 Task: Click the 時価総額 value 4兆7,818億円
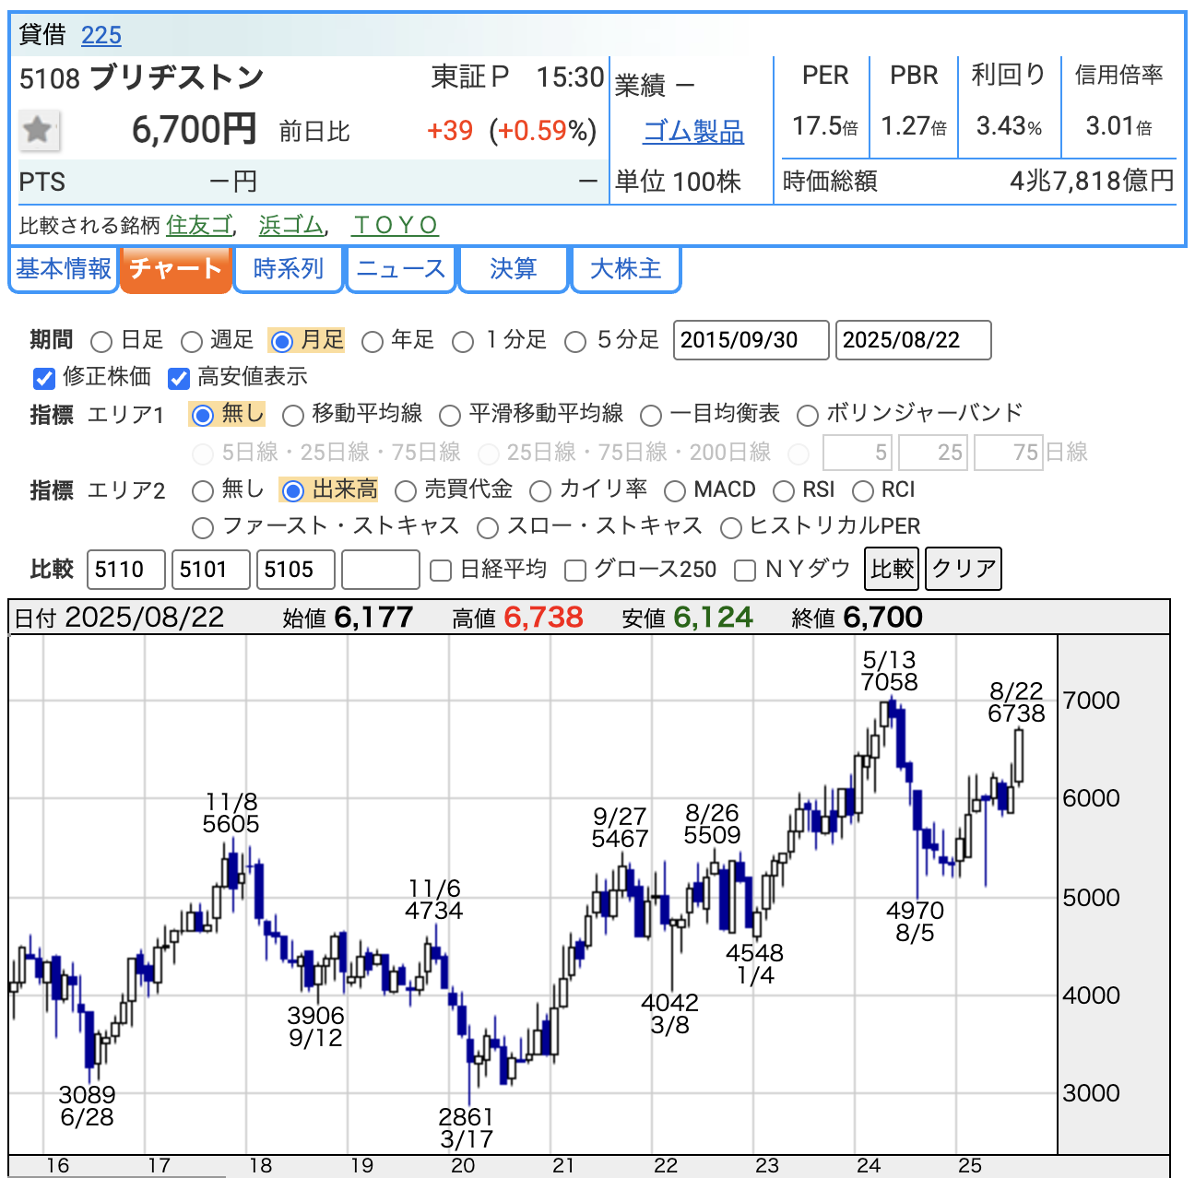[x=1092, y=181]
